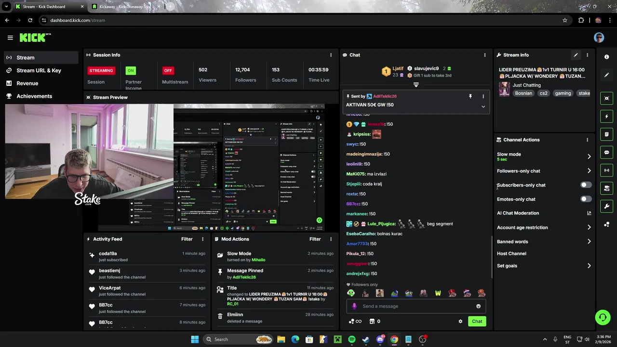
Task: Open the user profile avatar menu
Action: pos(599,38)
